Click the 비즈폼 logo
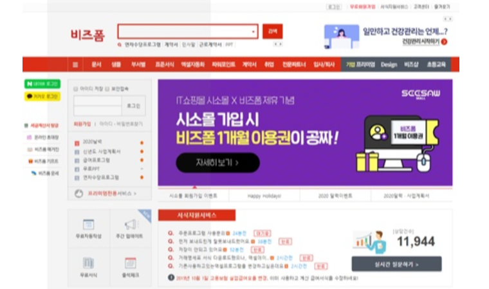 [87, 33]
